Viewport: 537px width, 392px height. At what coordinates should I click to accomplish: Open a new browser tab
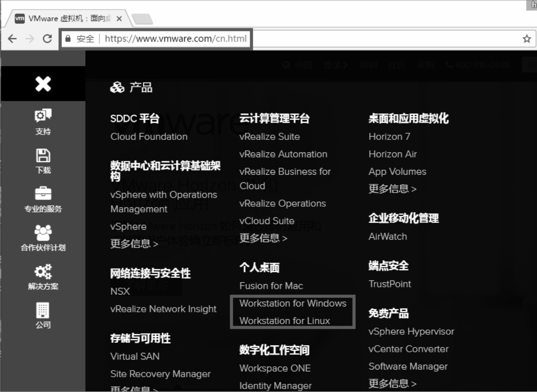click(x=142, y=19)
